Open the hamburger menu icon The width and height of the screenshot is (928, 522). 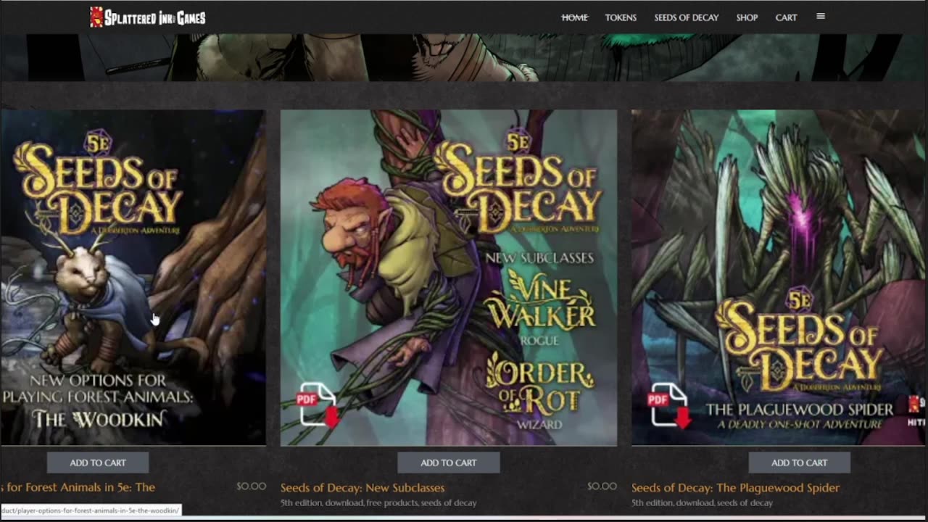[x=821, y=17]
